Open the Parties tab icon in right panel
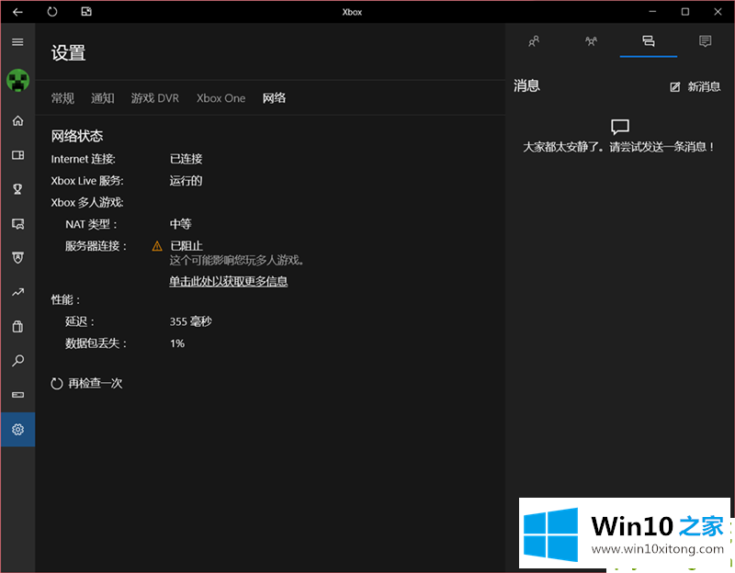735x573 pixels. click(x=591, y=41)
